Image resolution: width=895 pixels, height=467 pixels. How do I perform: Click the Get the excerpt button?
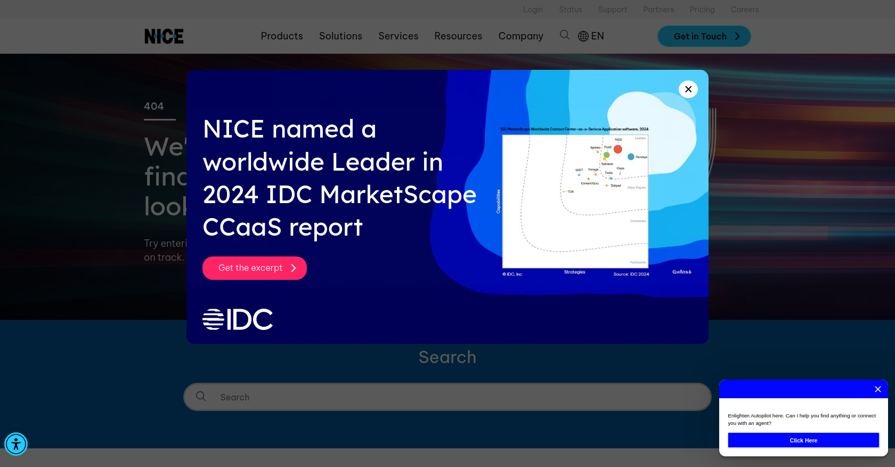pos(255,268)
